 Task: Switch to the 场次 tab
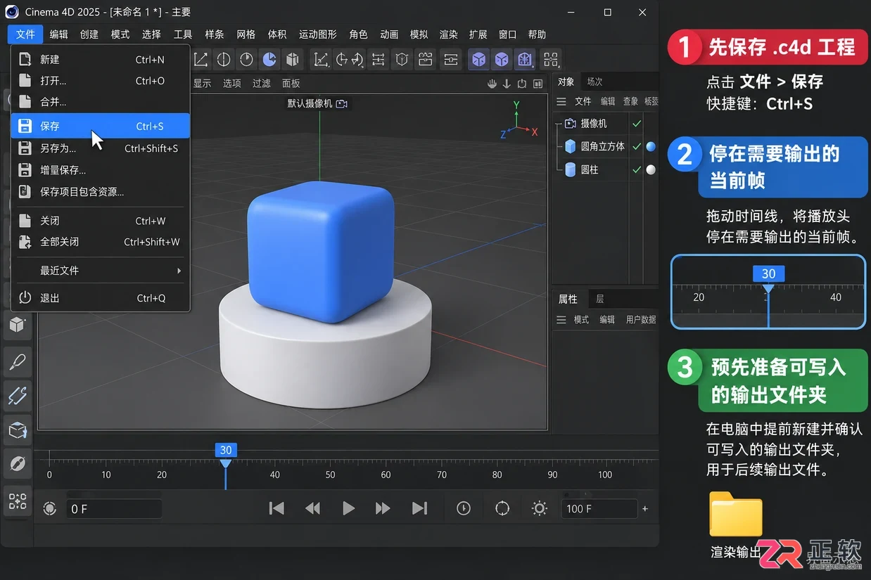595,82
